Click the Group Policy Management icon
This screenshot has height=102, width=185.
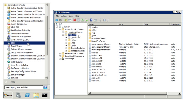coord(9,53)
